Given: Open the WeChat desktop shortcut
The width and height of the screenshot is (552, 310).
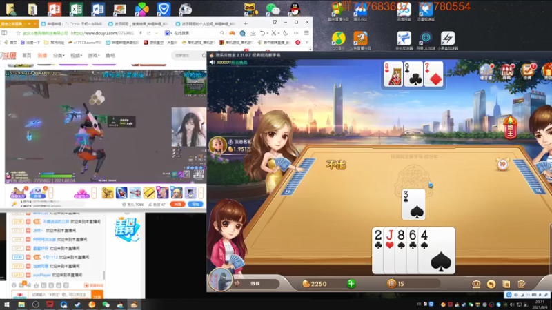Looking at the screenshot, I should click(x=273, y=9).
